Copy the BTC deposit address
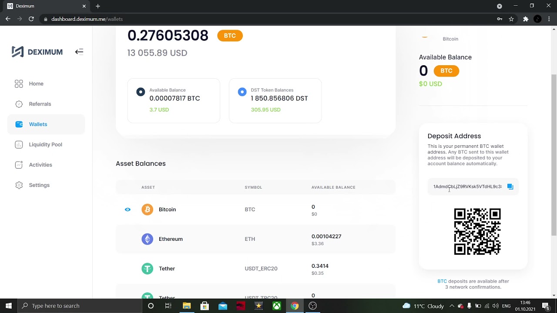The width and height of the screenshot is (557, 313). pos(510,186)
